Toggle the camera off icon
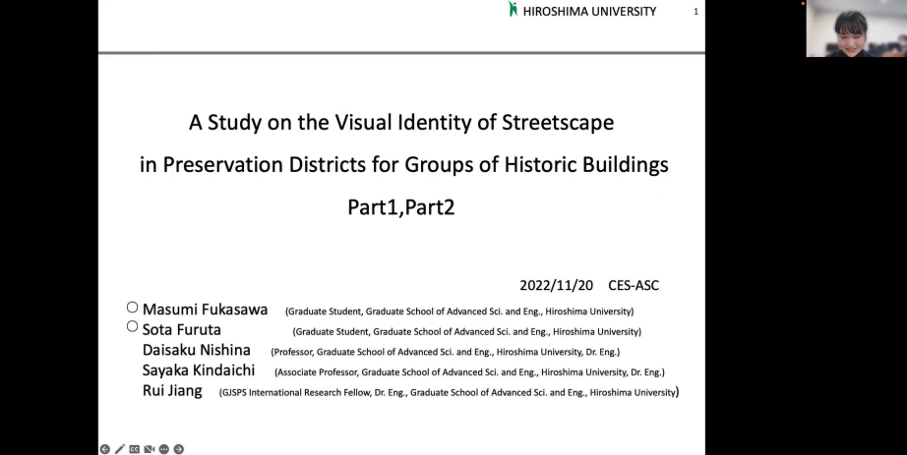Viewport: 907px width, 455px height. pyautogui.click(x=150, y=449)
